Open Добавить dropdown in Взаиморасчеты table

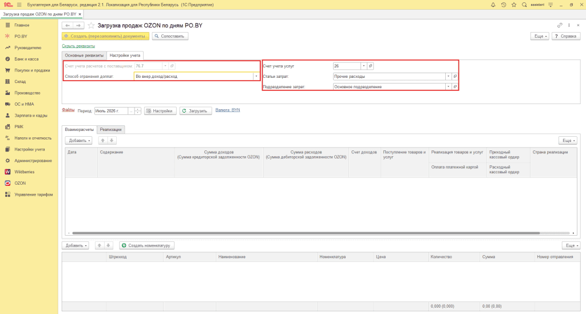pyautogui.click(x=78, y=140)
